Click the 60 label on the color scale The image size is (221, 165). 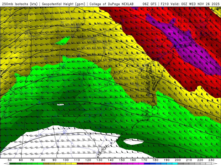pyautogui.click(x=21, y=160)
